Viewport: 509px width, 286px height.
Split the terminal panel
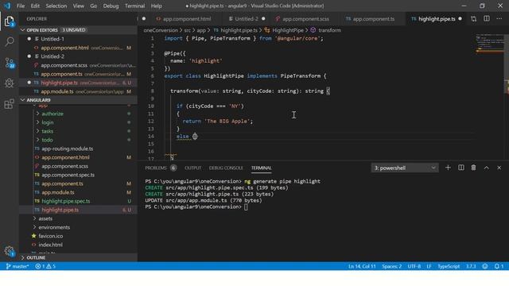(460, 168)
